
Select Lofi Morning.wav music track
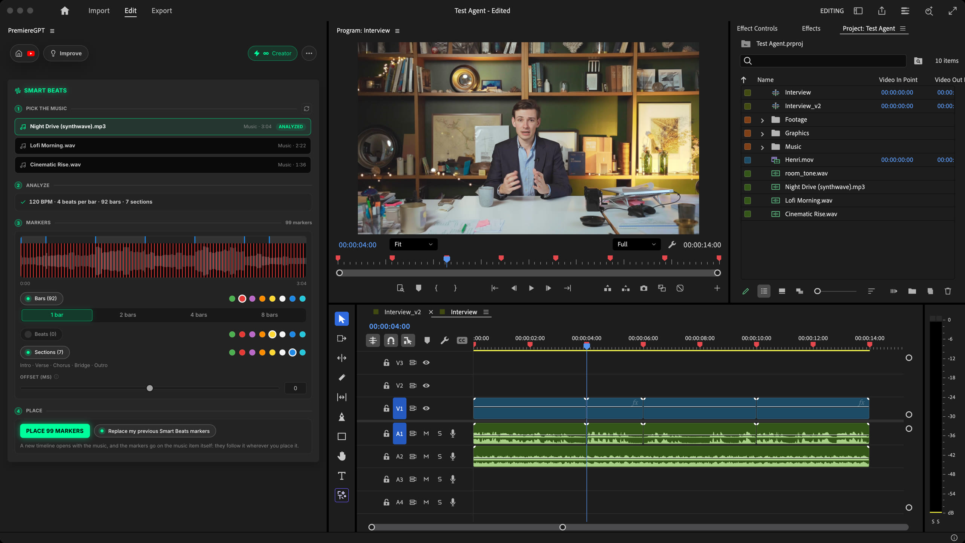pos(162,146)
